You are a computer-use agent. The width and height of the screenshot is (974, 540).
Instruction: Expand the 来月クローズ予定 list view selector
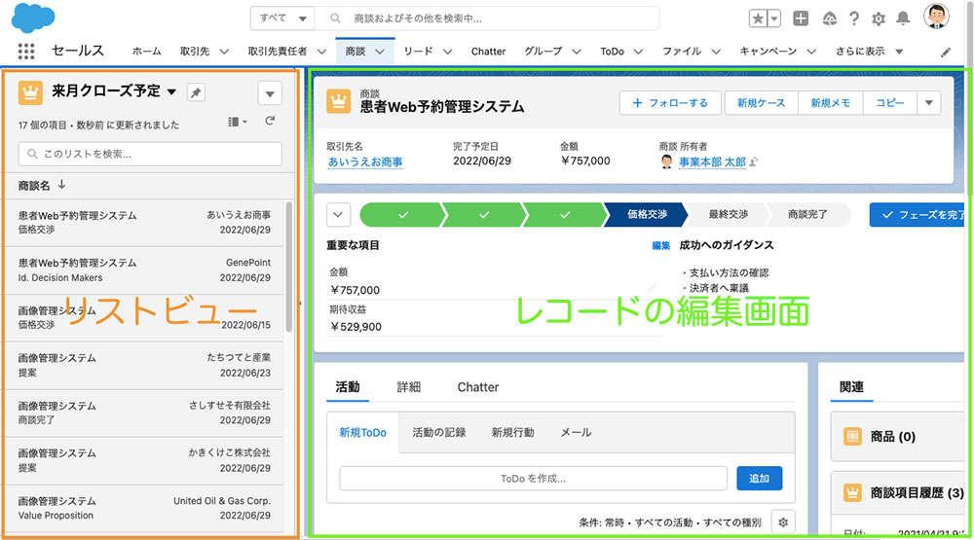click(172, 91)
